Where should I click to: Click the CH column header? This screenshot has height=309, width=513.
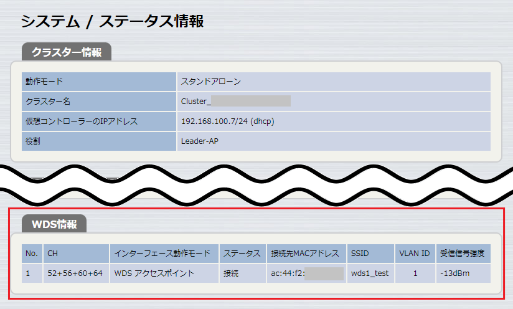[x=76, y=254]
